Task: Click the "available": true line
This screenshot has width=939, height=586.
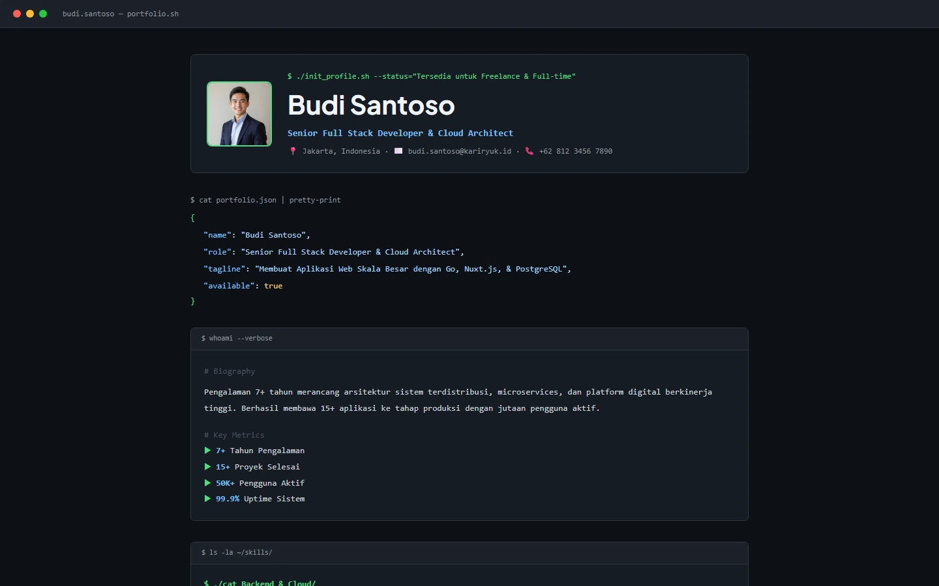Action: [x=243, y=286]
